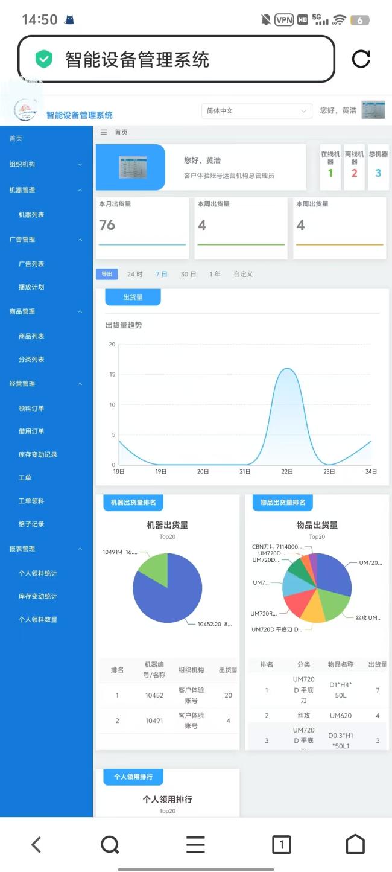Open the browser hamburger menu

(x=195, y=844)
